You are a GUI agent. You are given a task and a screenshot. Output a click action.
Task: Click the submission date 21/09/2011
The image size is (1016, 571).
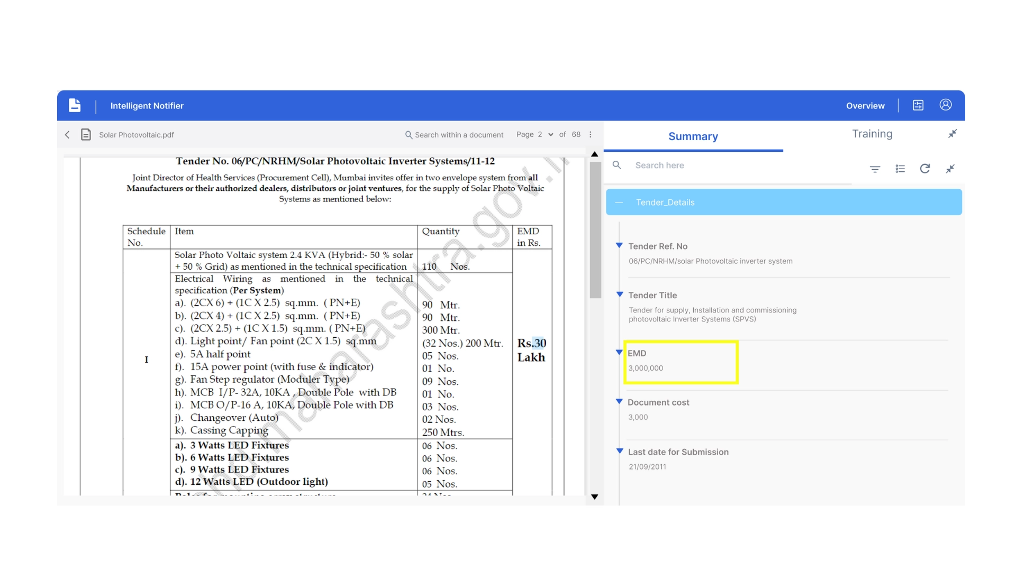[x=647, y=467]
